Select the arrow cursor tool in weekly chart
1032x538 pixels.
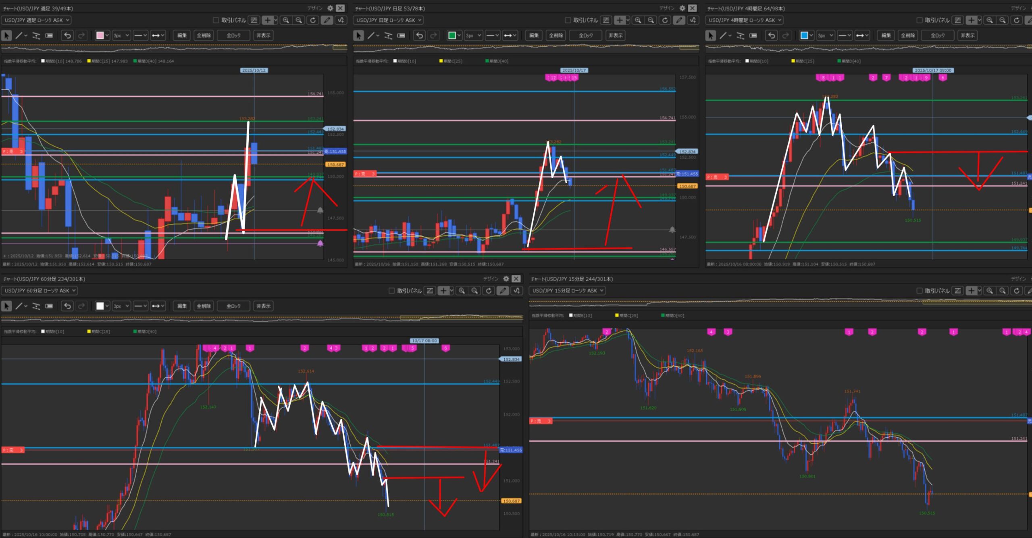[x=6, y=35]
